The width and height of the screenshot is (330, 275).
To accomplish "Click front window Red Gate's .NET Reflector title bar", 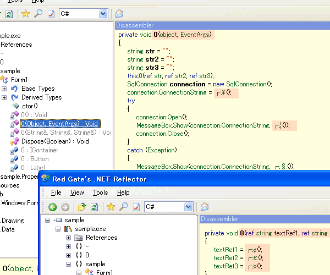I will click(x=184, y=179).
